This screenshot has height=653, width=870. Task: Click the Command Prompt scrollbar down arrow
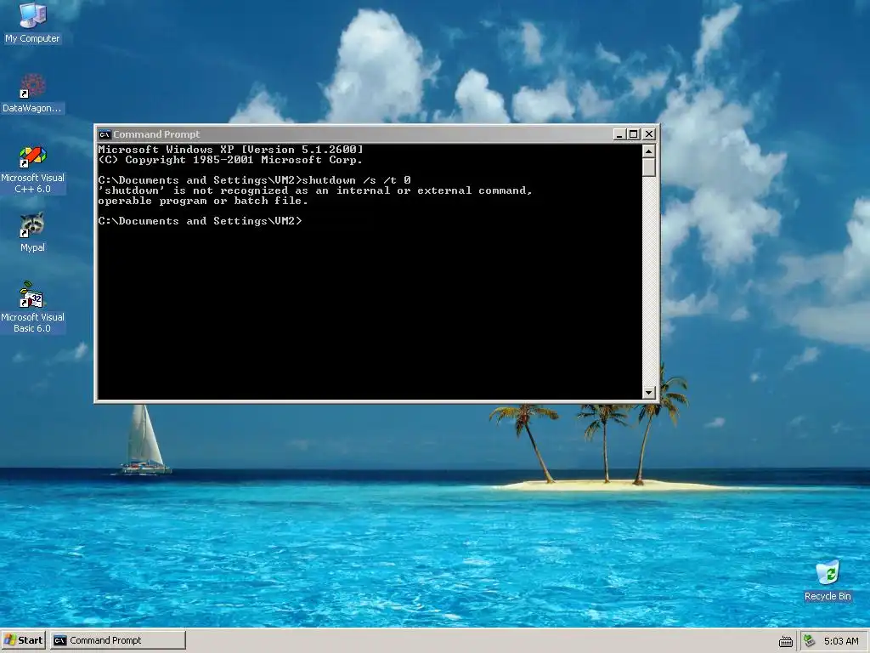(x=648, y=393)
